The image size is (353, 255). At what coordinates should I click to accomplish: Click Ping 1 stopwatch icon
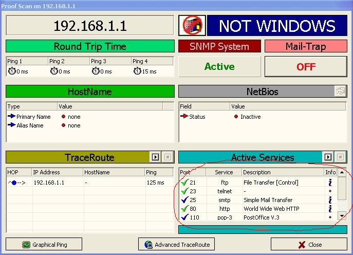pyautogui.click(x=12, y=71)
